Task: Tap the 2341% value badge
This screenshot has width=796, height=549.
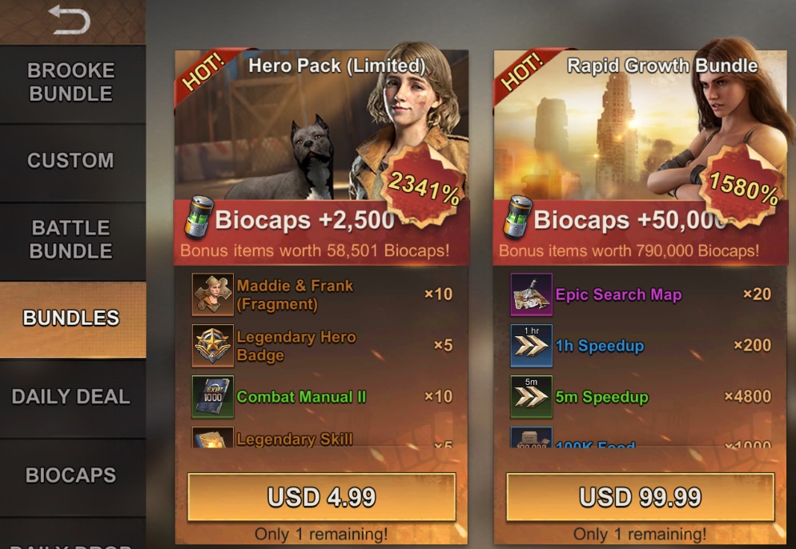Action: coord(424,185)
